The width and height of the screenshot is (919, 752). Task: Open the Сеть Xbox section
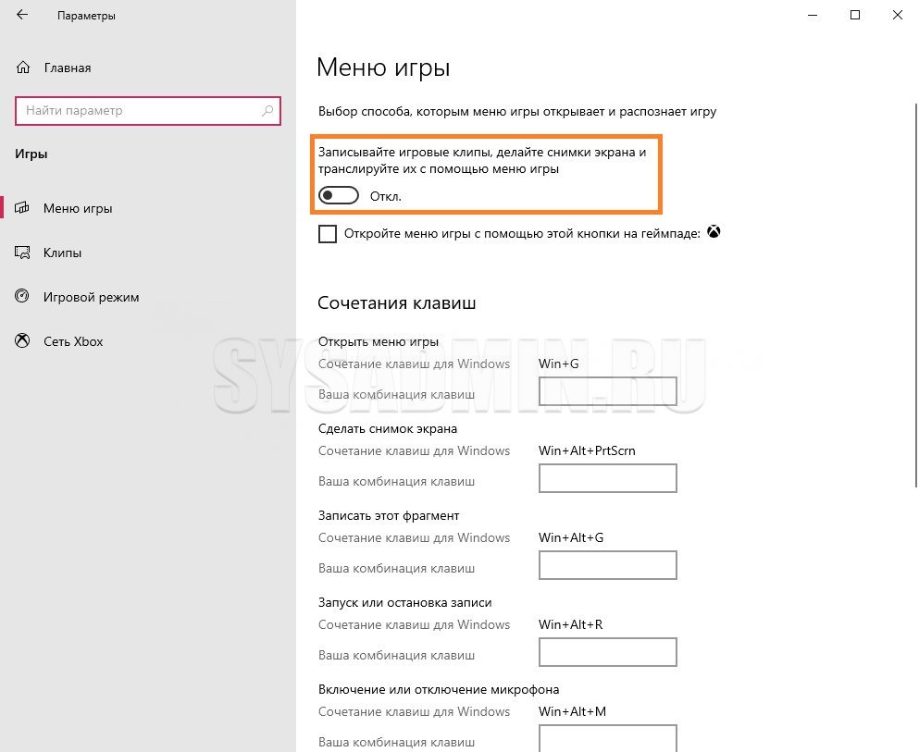pos(73,341)
